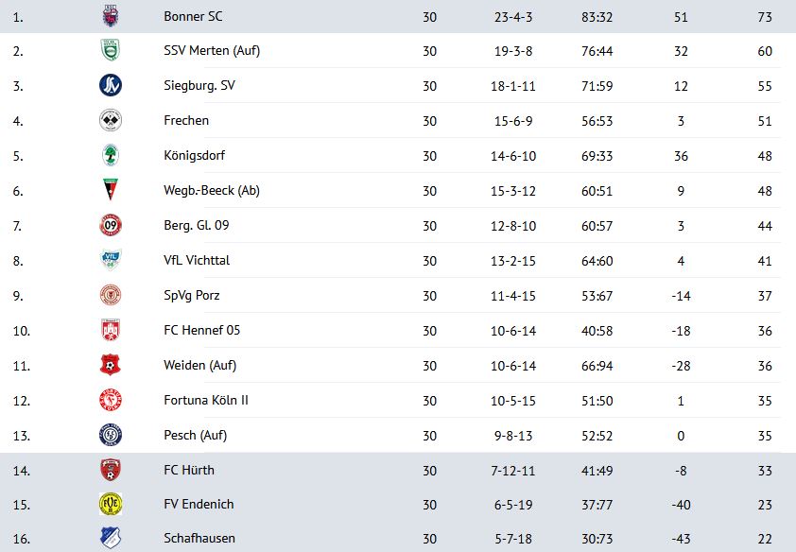Click the Weiden football logo
Screen dimensions: 796x552
click(x=111, y=365)
